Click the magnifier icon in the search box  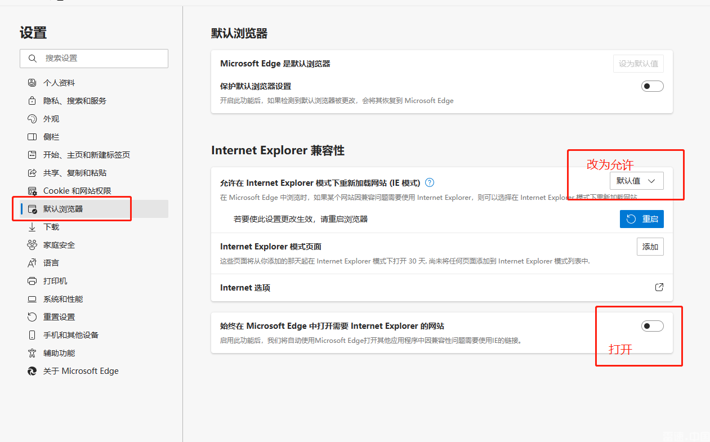click(33, 59)
